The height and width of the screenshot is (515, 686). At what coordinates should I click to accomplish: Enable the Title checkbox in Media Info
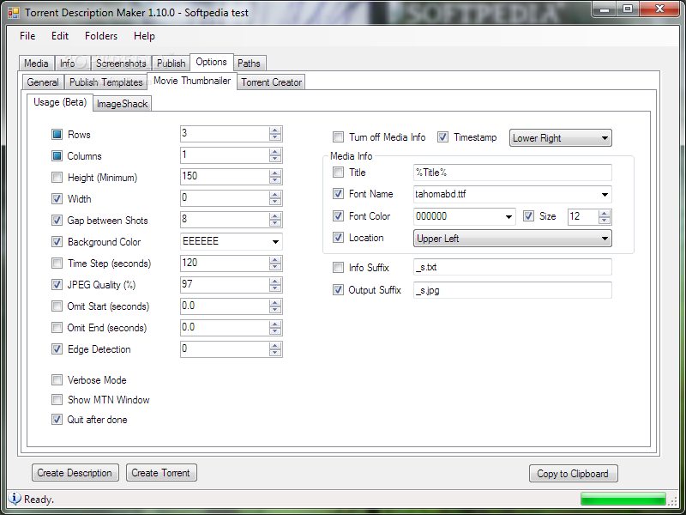[338, 173]
